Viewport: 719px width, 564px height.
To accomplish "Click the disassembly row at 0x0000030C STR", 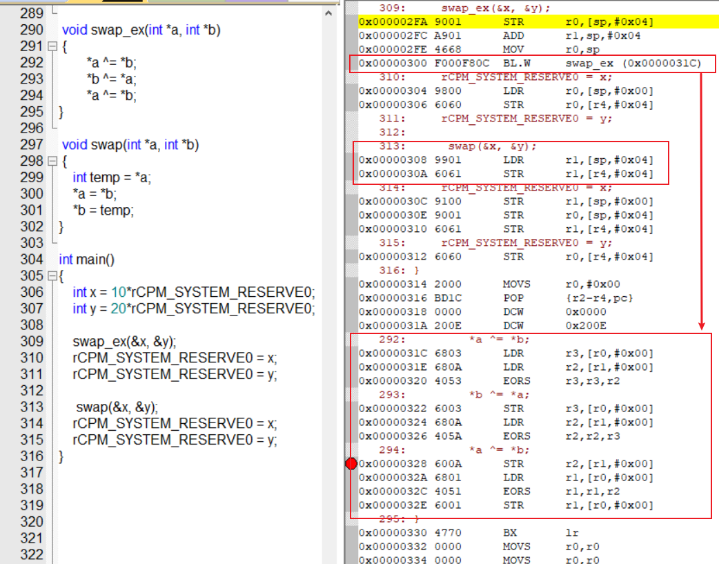I will [538, 201].
